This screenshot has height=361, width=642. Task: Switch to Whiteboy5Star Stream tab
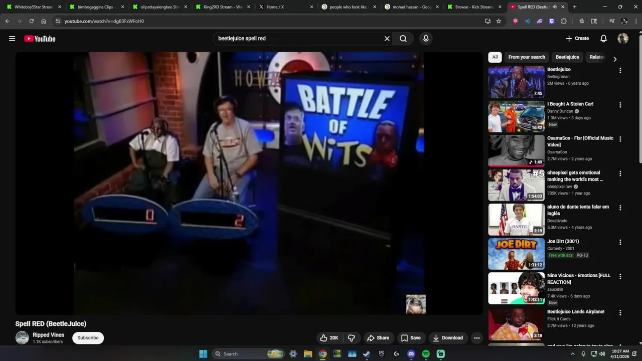[33, 7]
